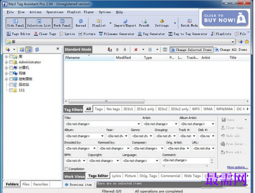Image resolution: width=255 pixels, height=193 pixels.
Task: Open the File menu
Action: pos(10,12)
